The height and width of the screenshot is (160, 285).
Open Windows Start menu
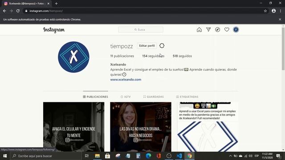(x=5, y=156)
